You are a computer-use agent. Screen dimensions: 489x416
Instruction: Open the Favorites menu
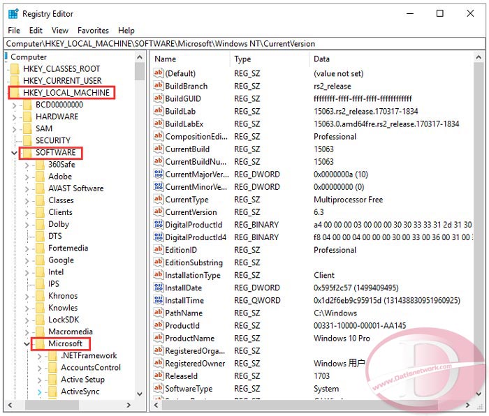(x=93, y=31)
